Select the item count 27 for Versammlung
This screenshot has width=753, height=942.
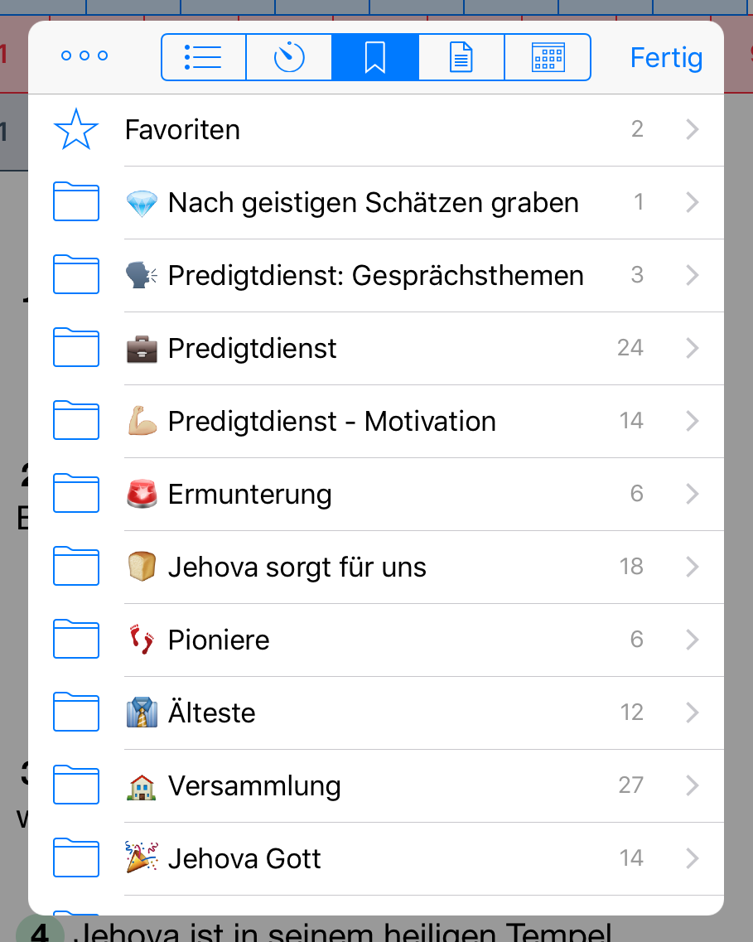point(631,785)
